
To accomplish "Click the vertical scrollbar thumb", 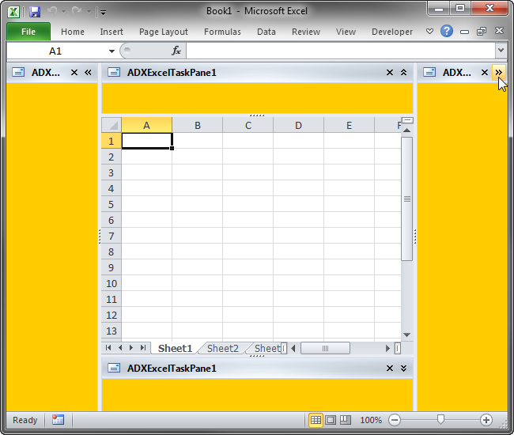I will [x=406, y=199].
